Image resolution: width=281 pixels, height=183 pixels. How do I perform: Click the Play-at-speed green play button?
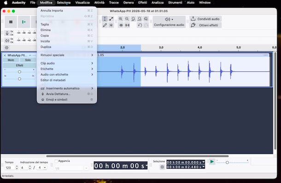pyautogui.click(x=212, y=162)
